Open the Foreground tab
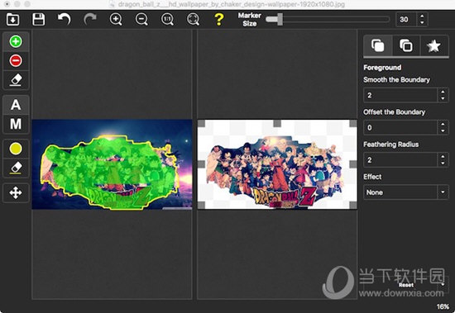 coord(377,45)
